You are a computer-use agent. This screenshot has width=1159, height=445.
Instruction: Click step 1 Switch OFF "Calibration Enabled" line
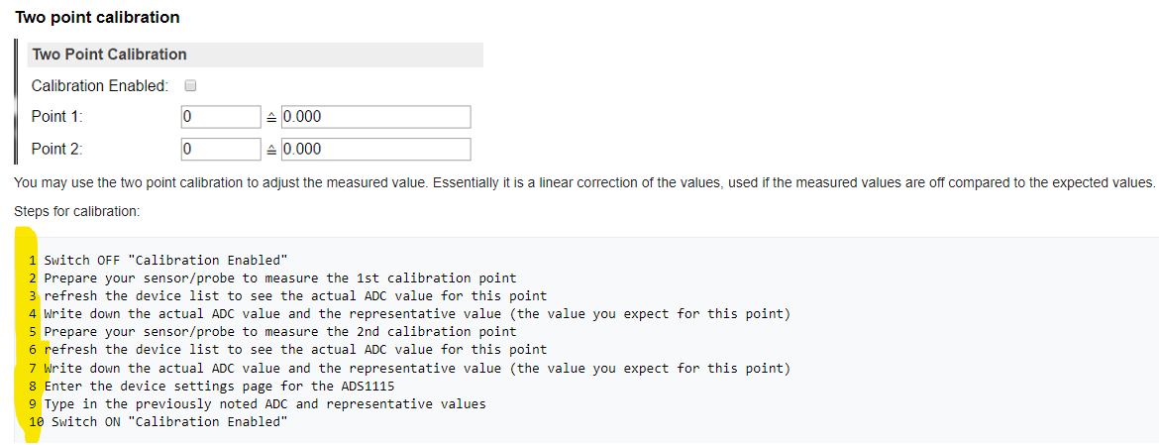pyautogui.click(x=165, y=261)
